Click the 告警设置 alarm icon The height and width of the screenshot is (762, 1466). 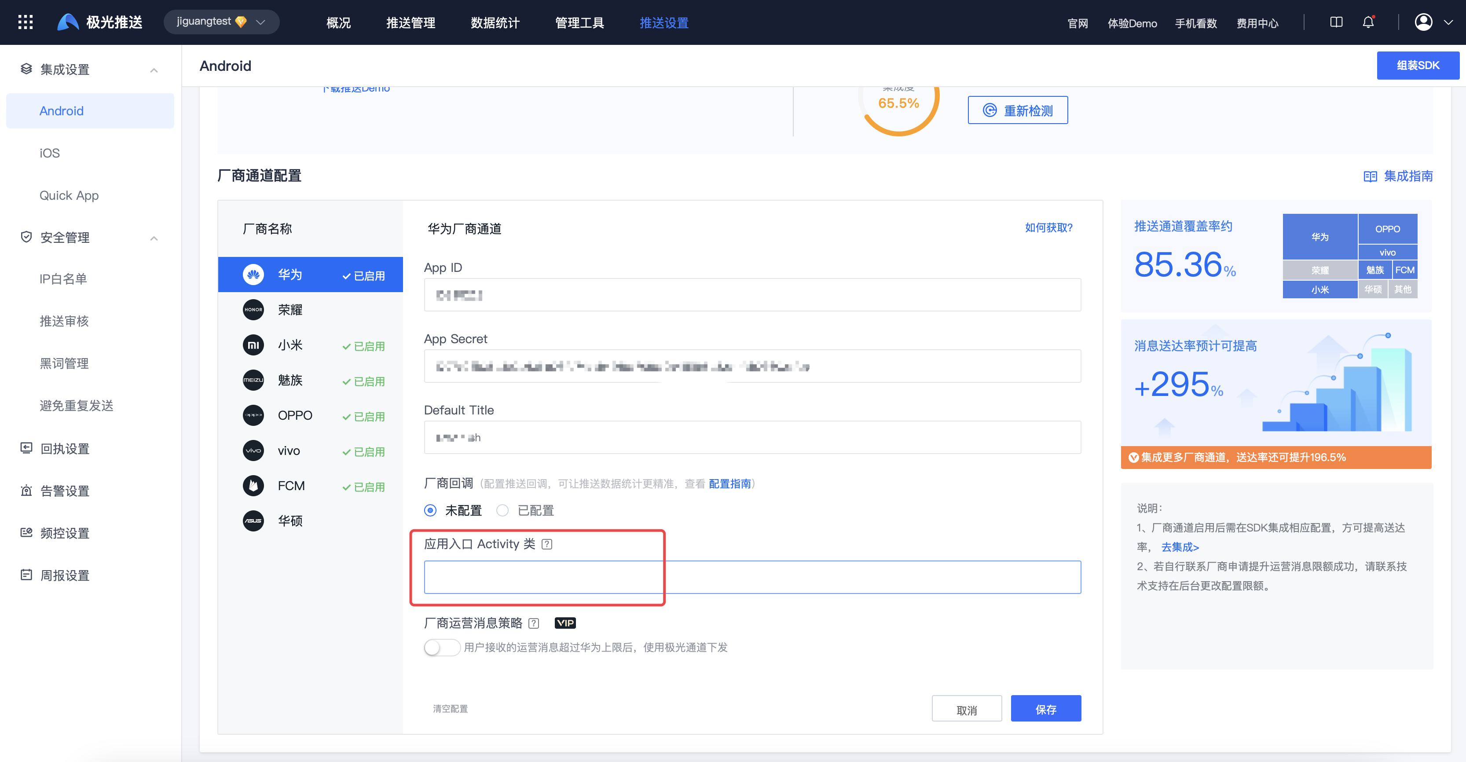[26, 491]
